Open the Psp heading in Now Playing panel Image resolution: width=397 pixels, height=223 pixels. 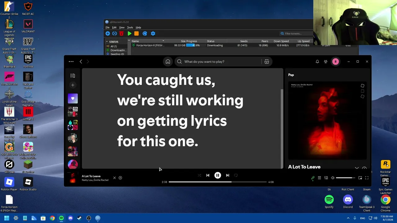(291, 75)
